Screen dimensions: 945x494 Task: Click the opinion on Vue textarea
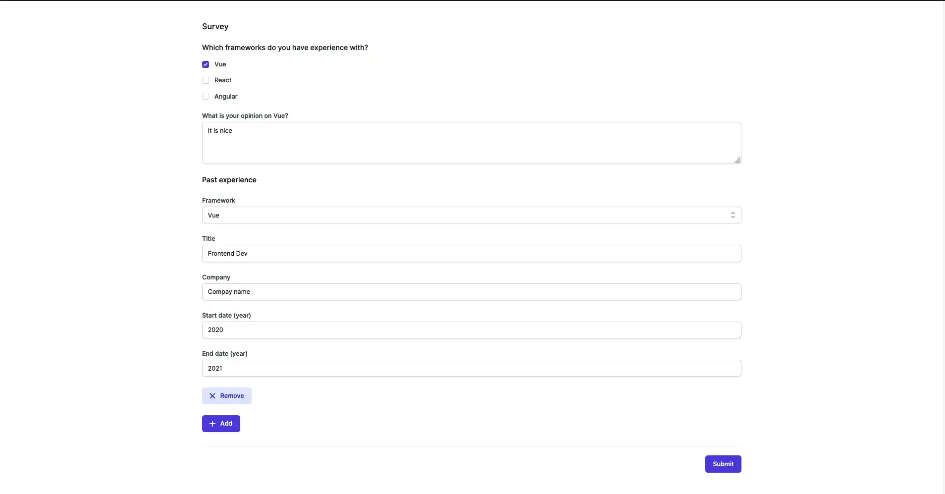click(472, 143)
